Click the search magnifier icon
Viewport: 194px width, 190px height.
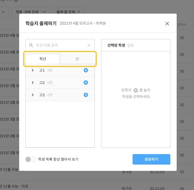(31, 45)
